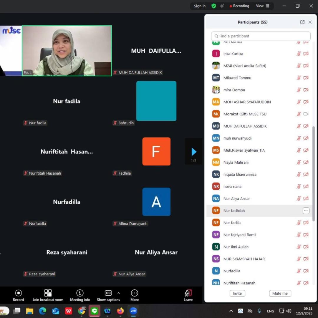Open the View layout dropdown

262,6
